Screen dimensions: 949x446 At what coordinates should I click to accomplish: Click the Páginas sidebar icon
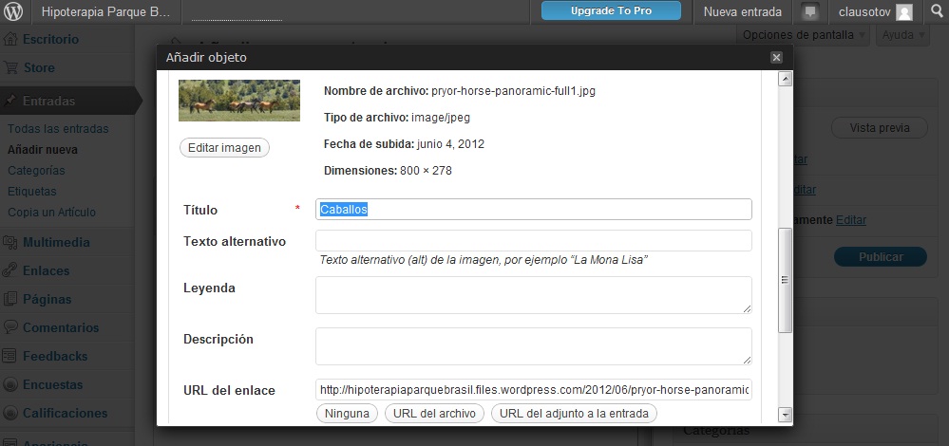pyautogui.click(x=10, y=299)
